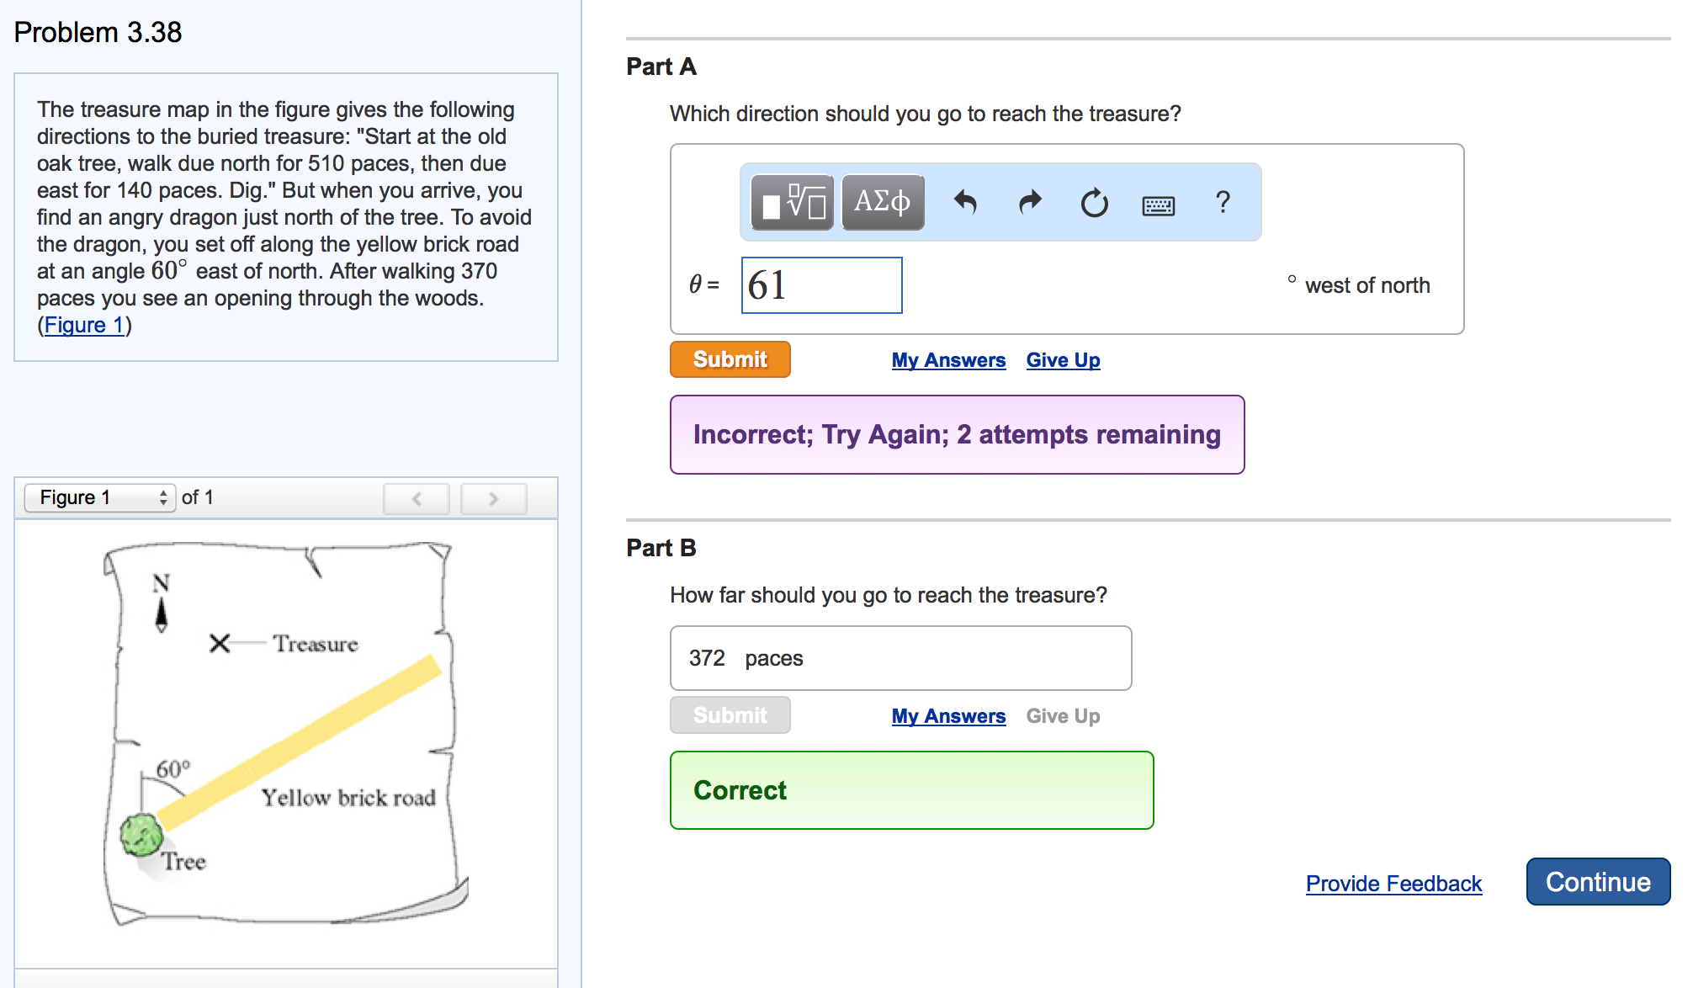Click the redo arrow icon
This screenshot has height=988, width=1693.
(x=1030, y=203)
